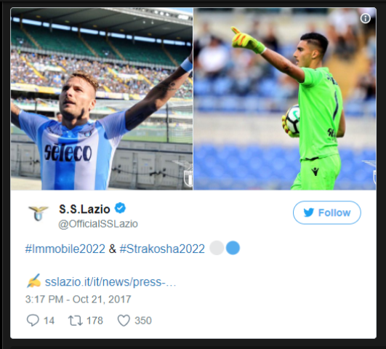Click the blue verified badge
The width and height of the screenshot is (386, 349).
[120, 209]
